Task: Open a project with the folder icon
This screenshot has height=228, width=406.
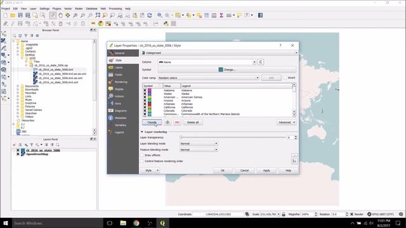Action: (13, 15)
